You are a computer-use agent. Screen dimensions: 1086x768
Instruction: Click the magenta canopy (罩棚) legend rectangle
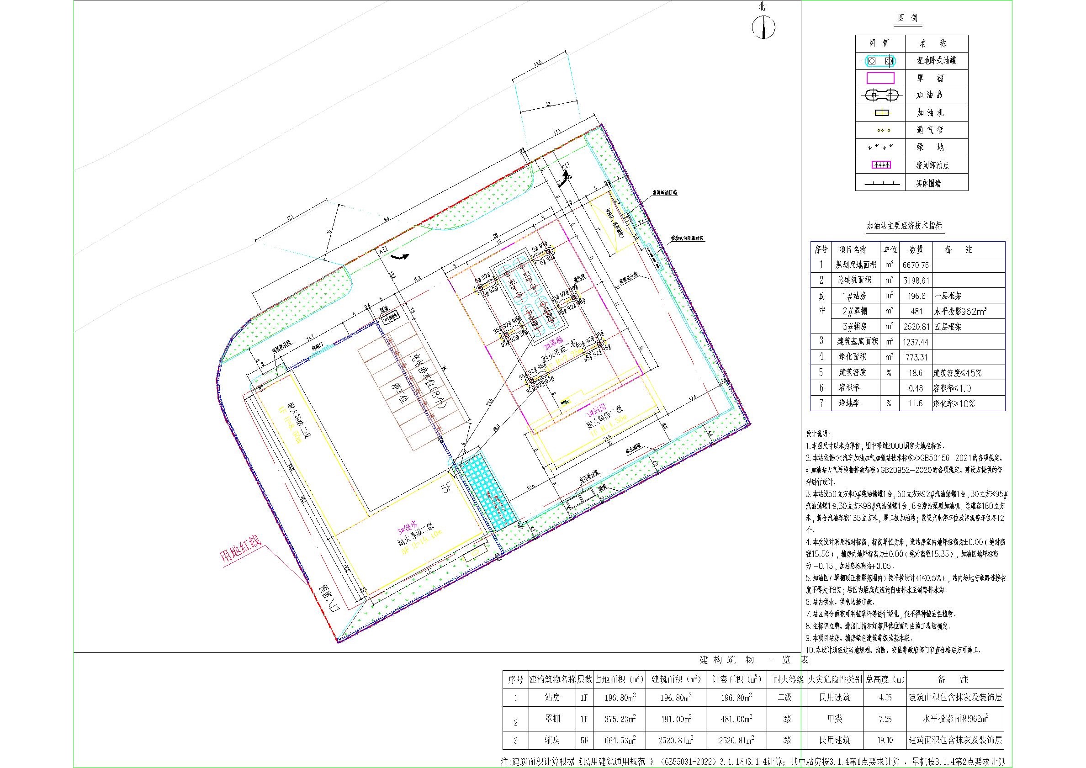[x=880, y=78]
